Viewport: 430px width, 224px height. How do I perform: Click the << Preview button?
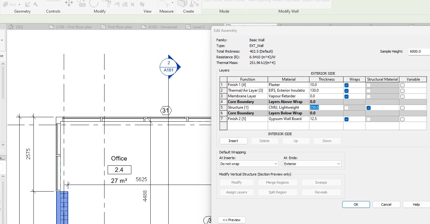232,220
